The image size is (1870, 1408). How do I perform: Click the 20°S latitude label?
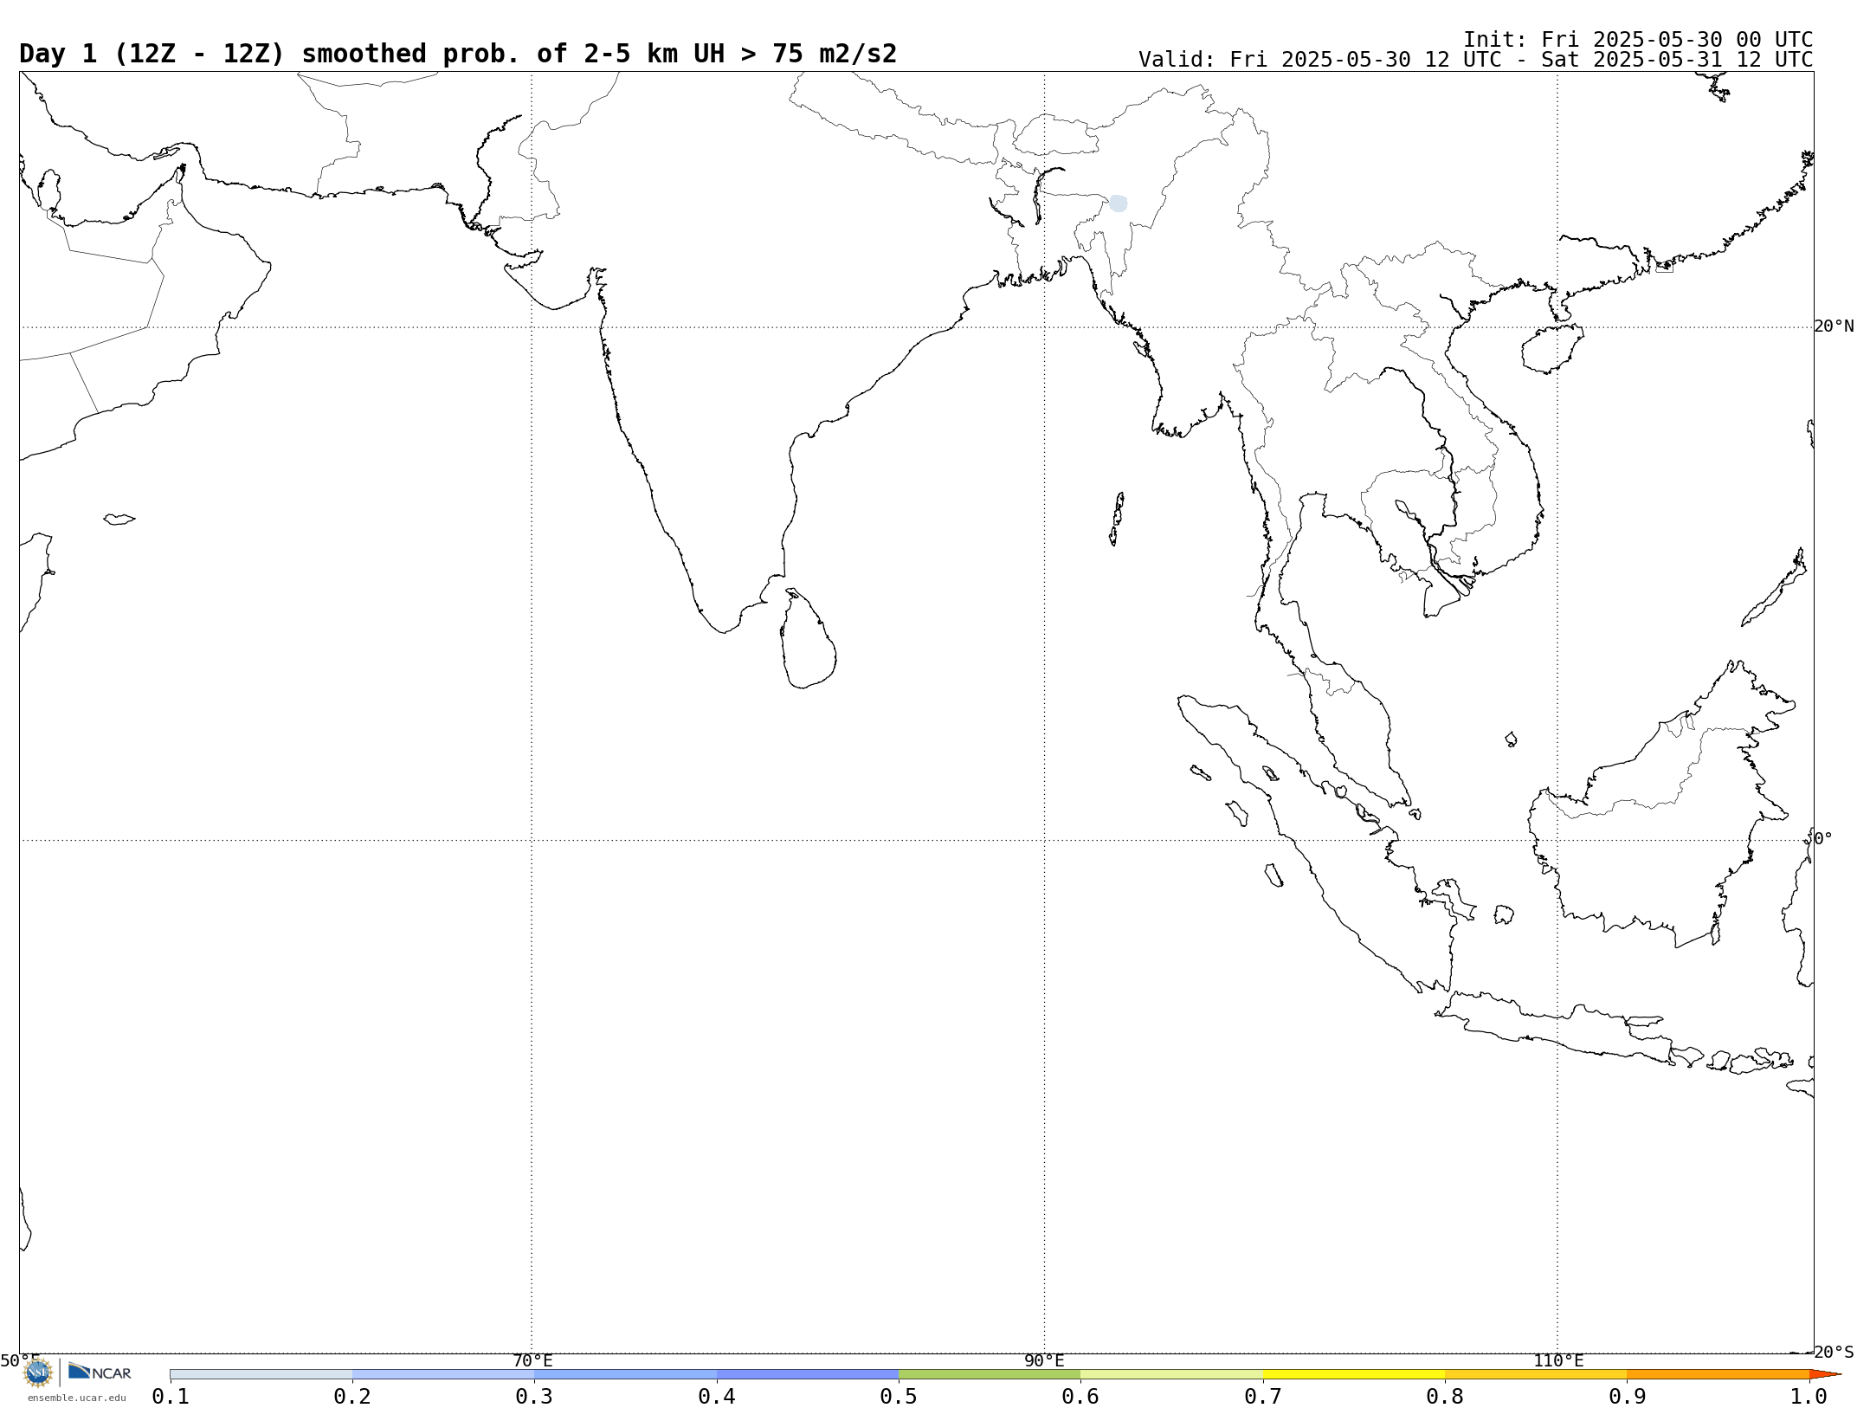point(1834,1352)
